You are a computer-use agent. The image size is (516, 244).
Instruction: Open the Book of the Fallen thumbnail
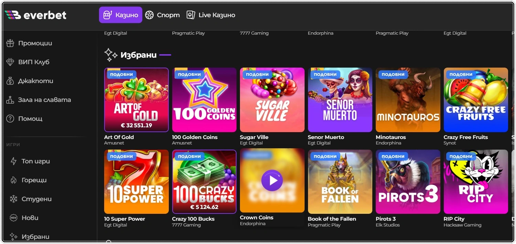point(340,182)
